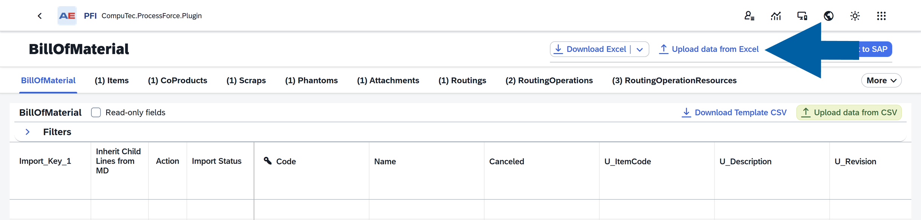Image resolution: width=921 pixels, height=220 pixels.
Task: Open the (1) CoProducts tab
Action: point(178,80)
